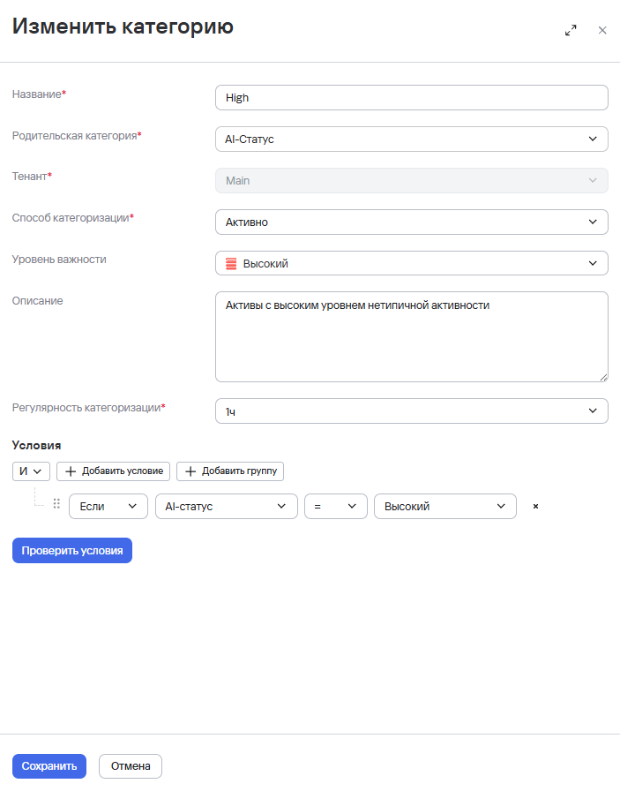The height and width of the screenshot is (791, 620).
Task: Click the Отмена button
Action: click(131, 766)
